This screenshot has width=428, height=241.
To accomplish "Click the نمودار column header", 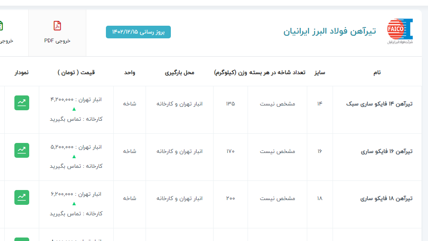I will 22,72.
